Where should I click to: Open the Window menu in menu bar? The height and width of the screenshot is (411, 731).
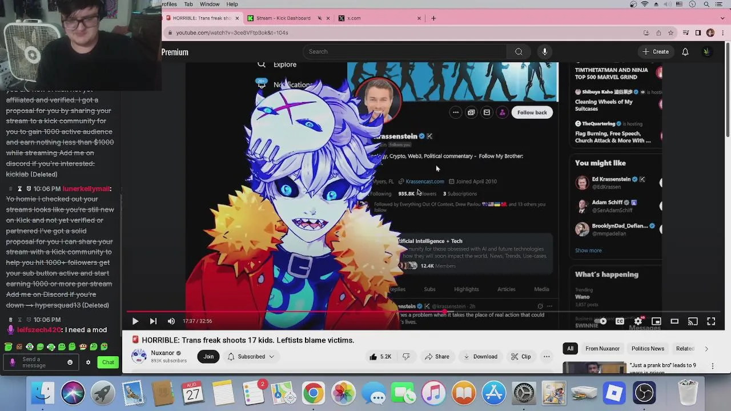coord(210,4)
